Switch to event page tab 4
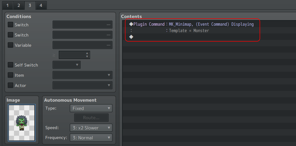This screenshot has height=146, width=296. click(x=41, y=5)
